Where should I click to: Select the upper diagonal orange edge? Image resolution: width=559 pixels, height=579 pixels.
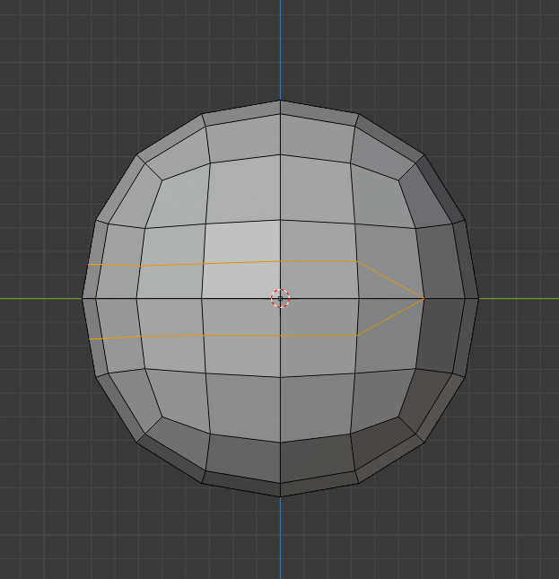(390, 280)
